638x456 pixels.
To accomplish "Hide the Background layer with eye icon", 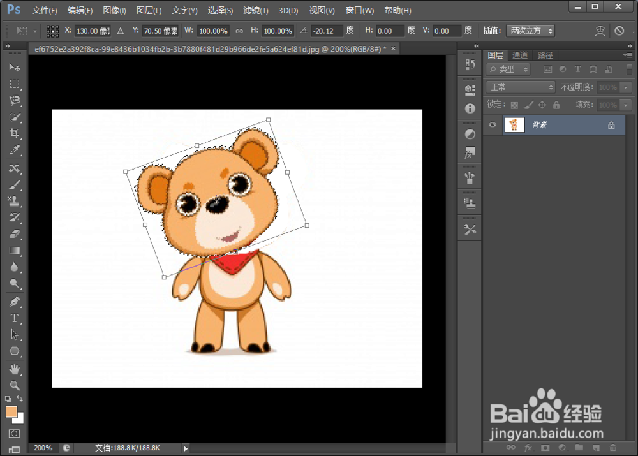I will click(493, 124).
